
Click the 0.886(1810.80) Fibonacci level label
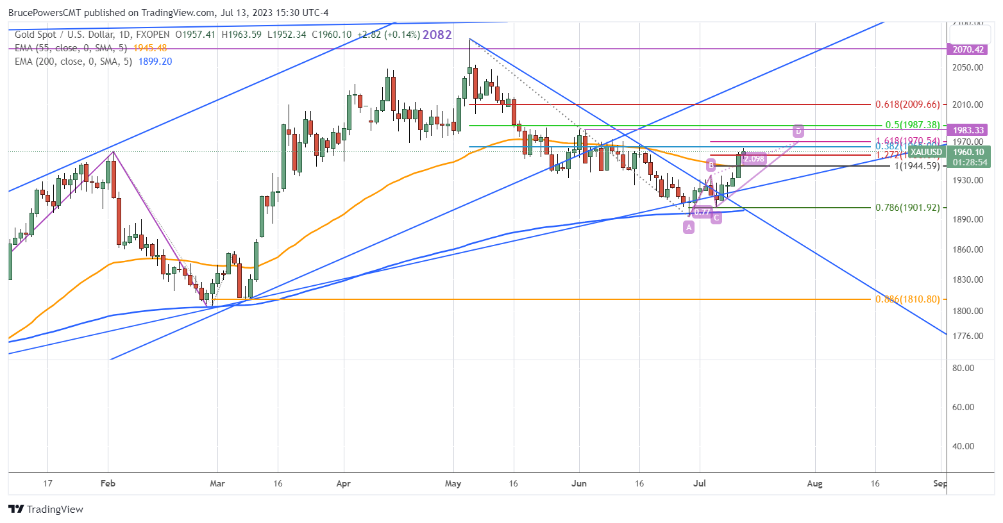tap(907, 299)
